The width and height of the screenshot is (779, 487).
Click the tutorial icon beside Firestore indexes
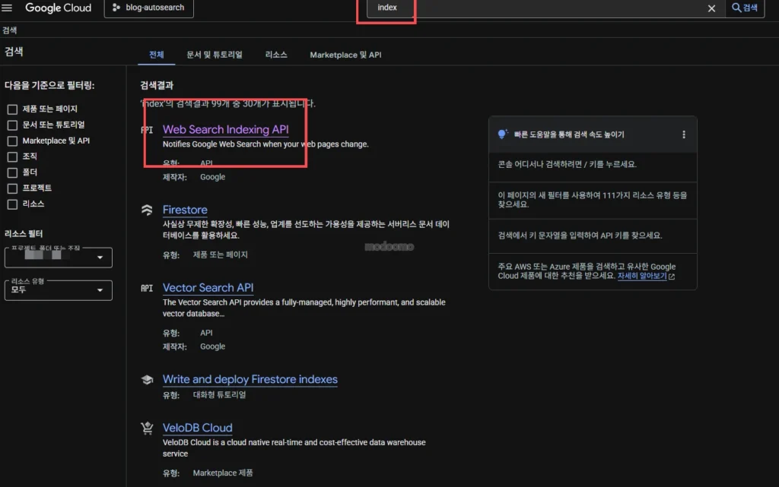point(147,380)
